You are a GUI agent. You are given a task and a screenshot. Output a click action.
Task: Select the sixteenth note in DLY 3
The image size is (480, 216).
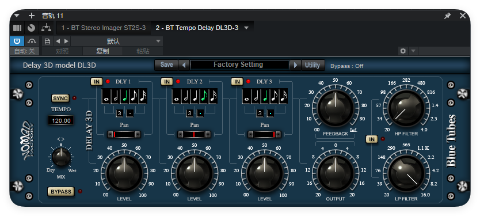[284, 96]
